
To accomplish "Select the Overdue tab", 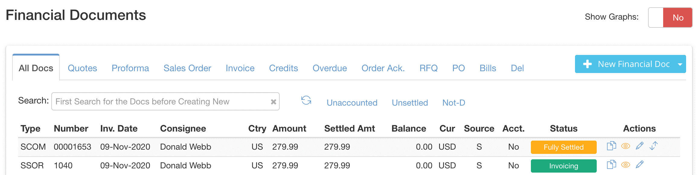I will click(330, 68).
